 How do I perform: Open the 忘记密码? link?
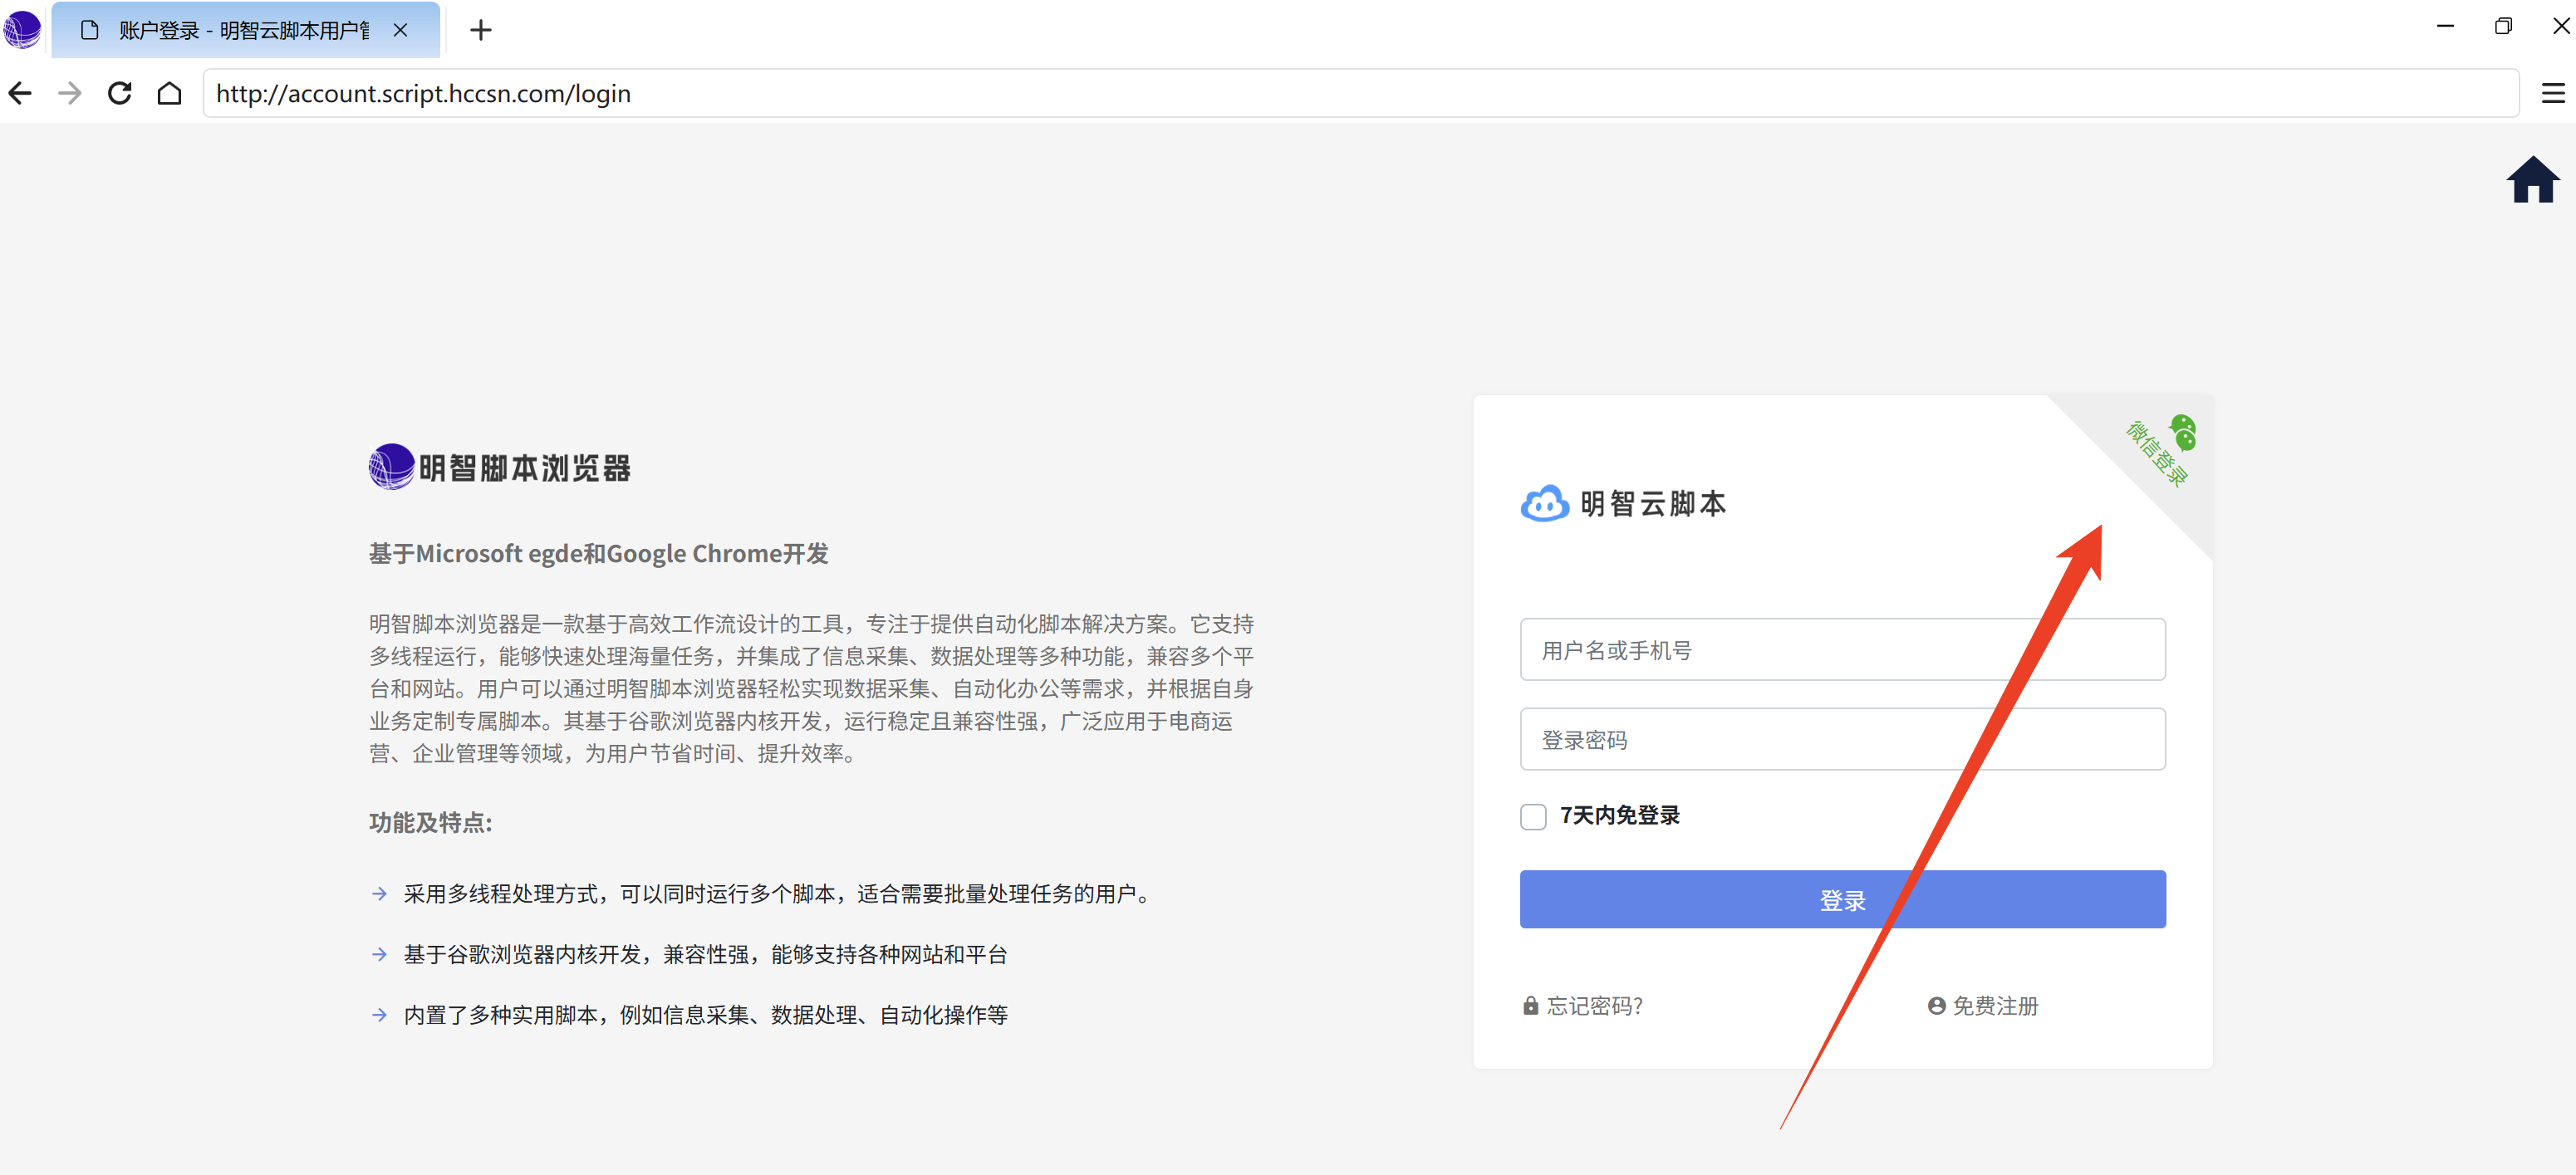click(x=1594, y=1006)
